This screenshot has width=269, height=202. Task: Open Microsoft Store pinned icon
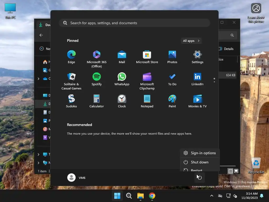click(147, 57)
